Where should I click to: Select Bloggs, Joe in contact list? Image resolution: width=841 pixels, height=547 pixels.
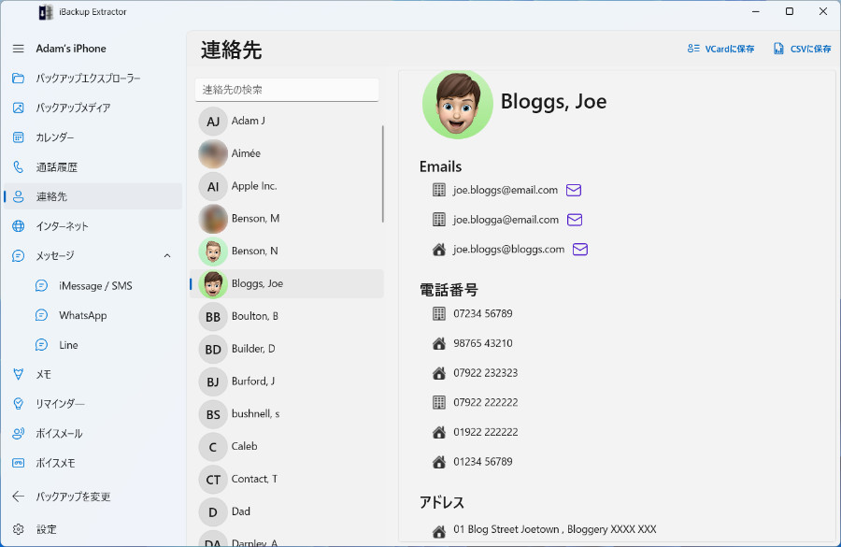[287, 283]
